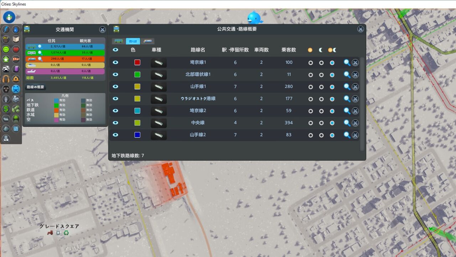The image size is (456, 257).
Task: Change the green color of 北部環状線1
Action: coord(137,75)
